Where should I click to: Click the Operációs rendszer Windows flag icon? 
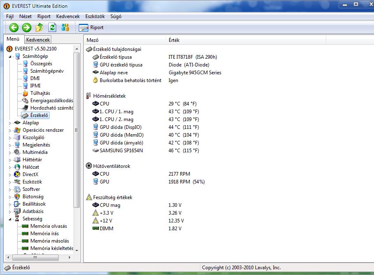pyautogui.click(x=17, y=130)
